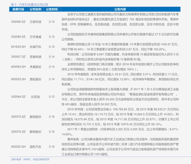Viewport: 191px width, 164px height.
Task: Select company name 禾嘉股份
Action: (35, 67)
